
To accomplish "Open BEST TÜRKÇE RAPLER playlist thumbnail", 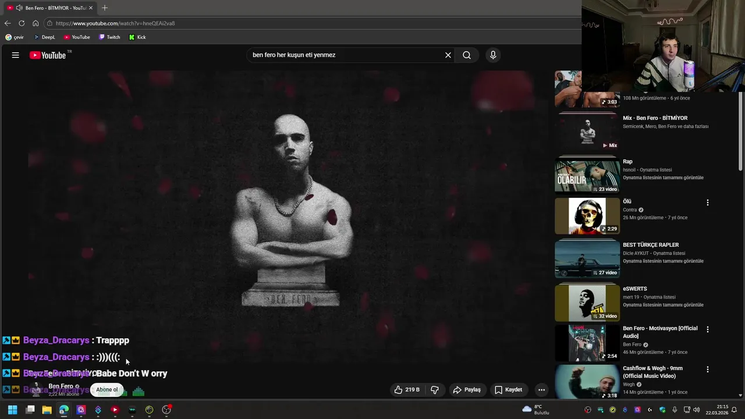I will pyautogui.click(x=587, y=260).
